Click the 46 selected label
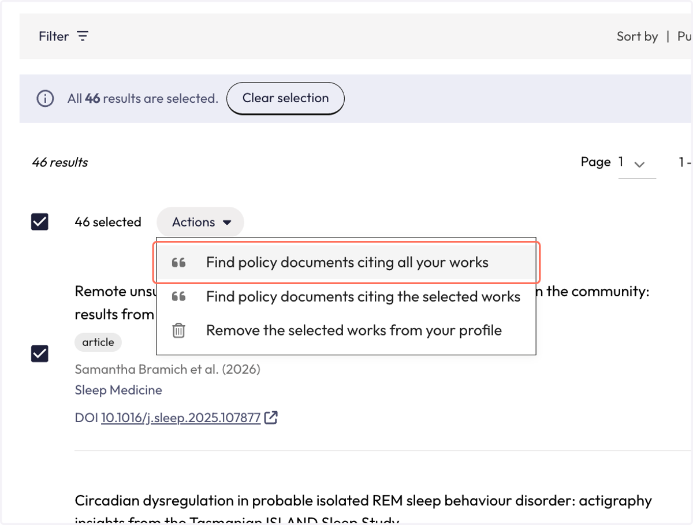The height and width of the screenshot is (525, 693). pyautogui.click(x=108, y=222)
